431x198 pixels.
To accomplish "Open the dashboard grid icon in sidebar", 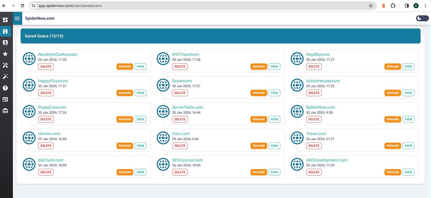I will tap(5, 20).
